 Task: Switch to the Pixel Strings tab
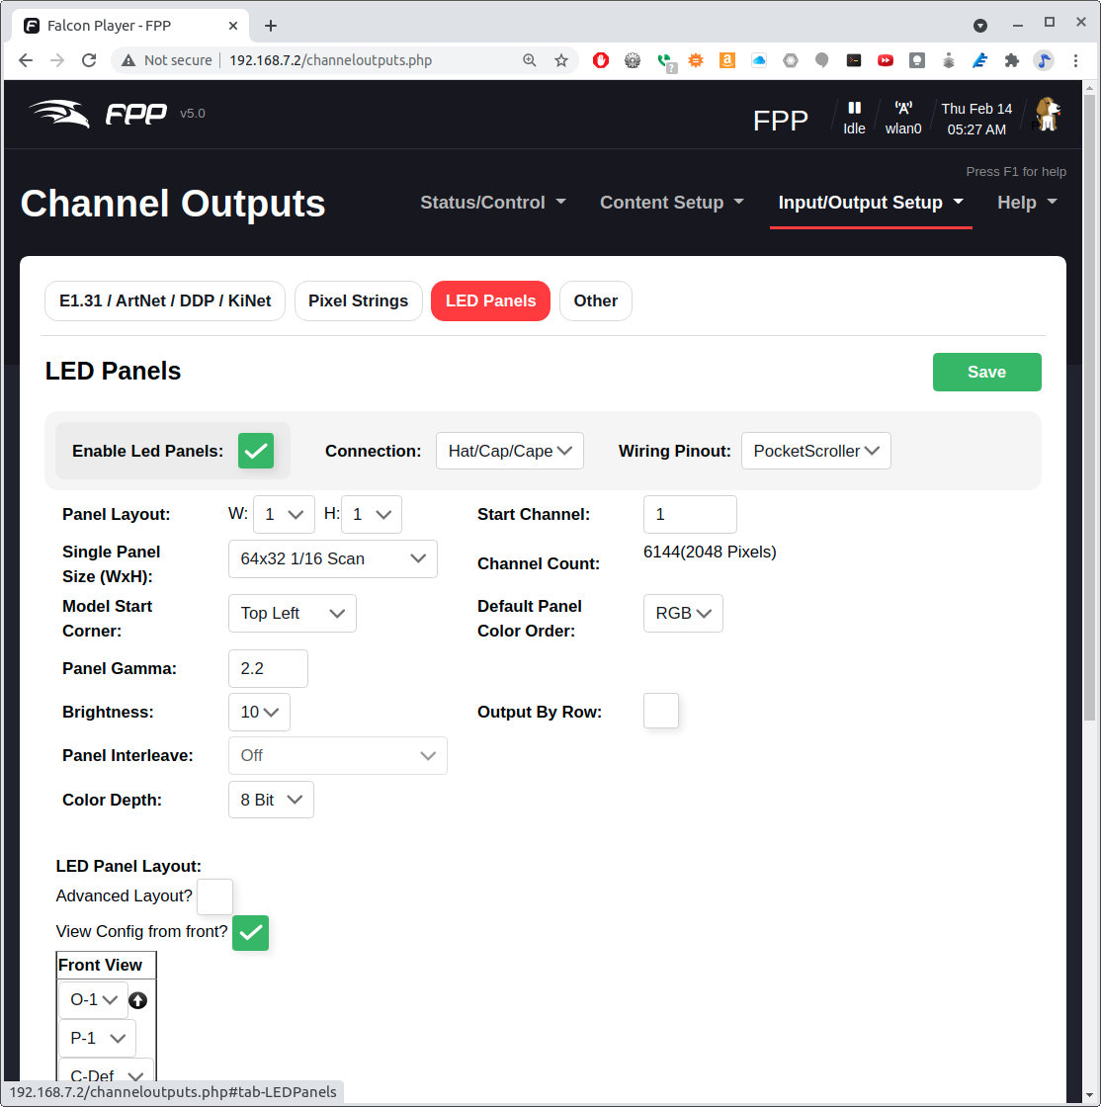pos(358,300)
